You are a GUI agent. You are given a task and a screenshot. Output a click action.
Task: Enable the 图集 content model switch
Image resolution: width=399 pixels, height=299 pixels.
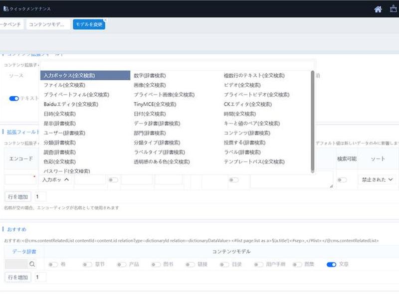point(297,265)
